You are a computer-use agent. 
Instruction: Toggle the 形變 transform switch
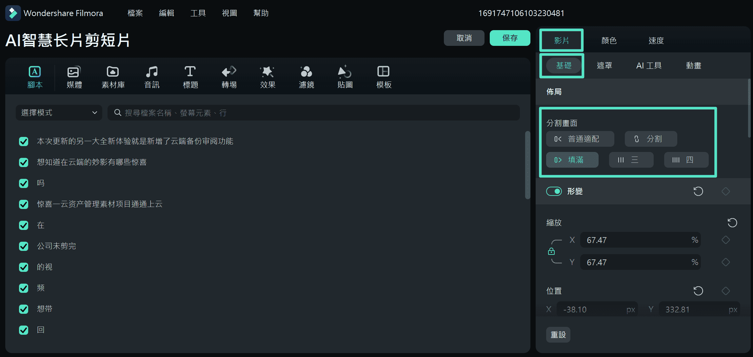(x=554, y=191)
